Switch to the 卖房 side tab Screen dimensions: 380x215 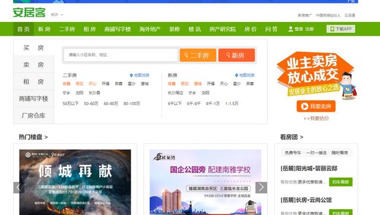34,65
